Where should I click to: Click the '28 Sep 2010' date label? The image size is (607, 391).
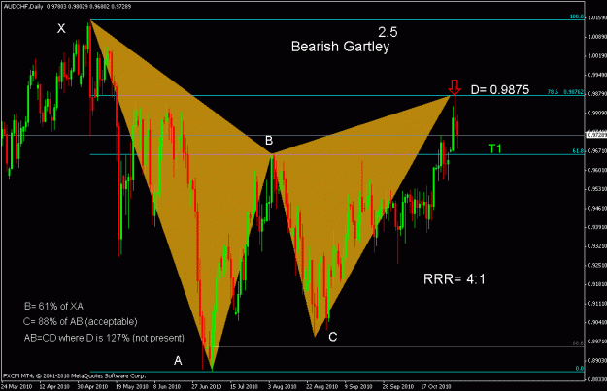[x=398, y=387]
